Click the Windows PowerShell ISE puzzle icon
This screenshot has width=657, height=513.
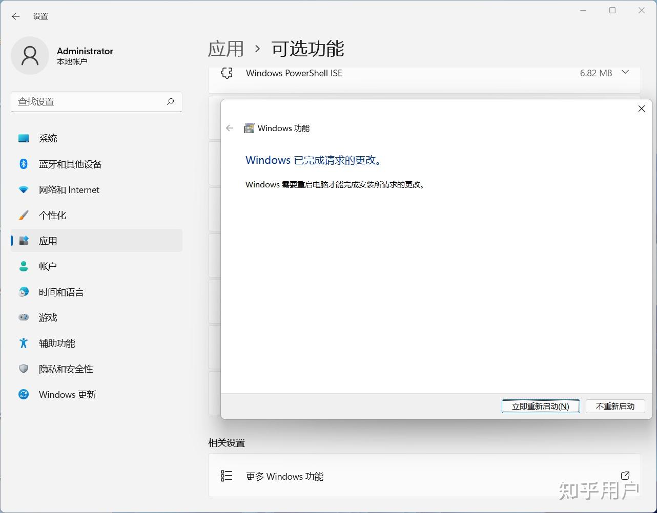click(x=227, y=73)
